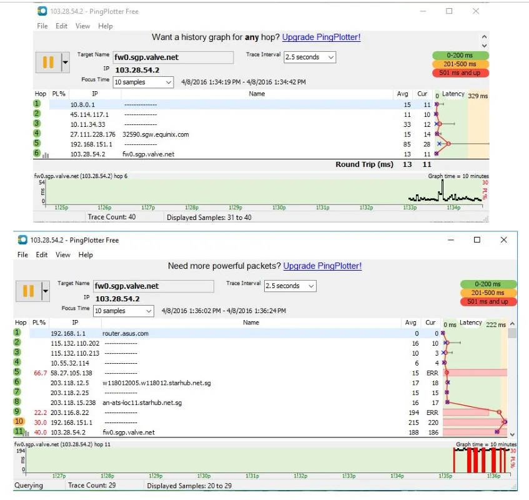The height and width of the screenshot is (500, 529).
Task: Click the scroll-up arrow of the upper banner
Action: (485, 37)
